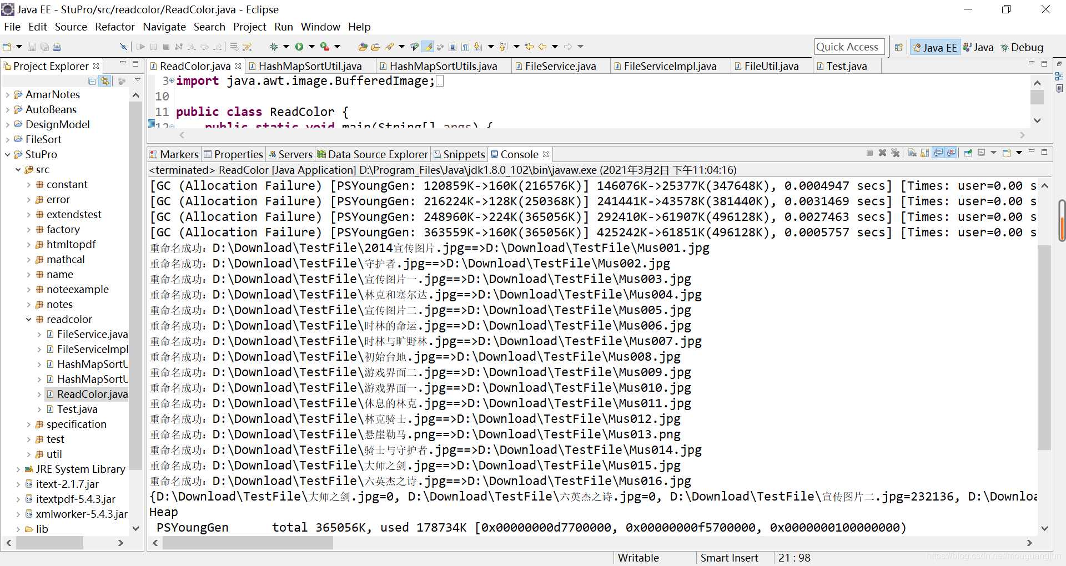
Task: Click the Pin Console icon
Action: (968, 153)
